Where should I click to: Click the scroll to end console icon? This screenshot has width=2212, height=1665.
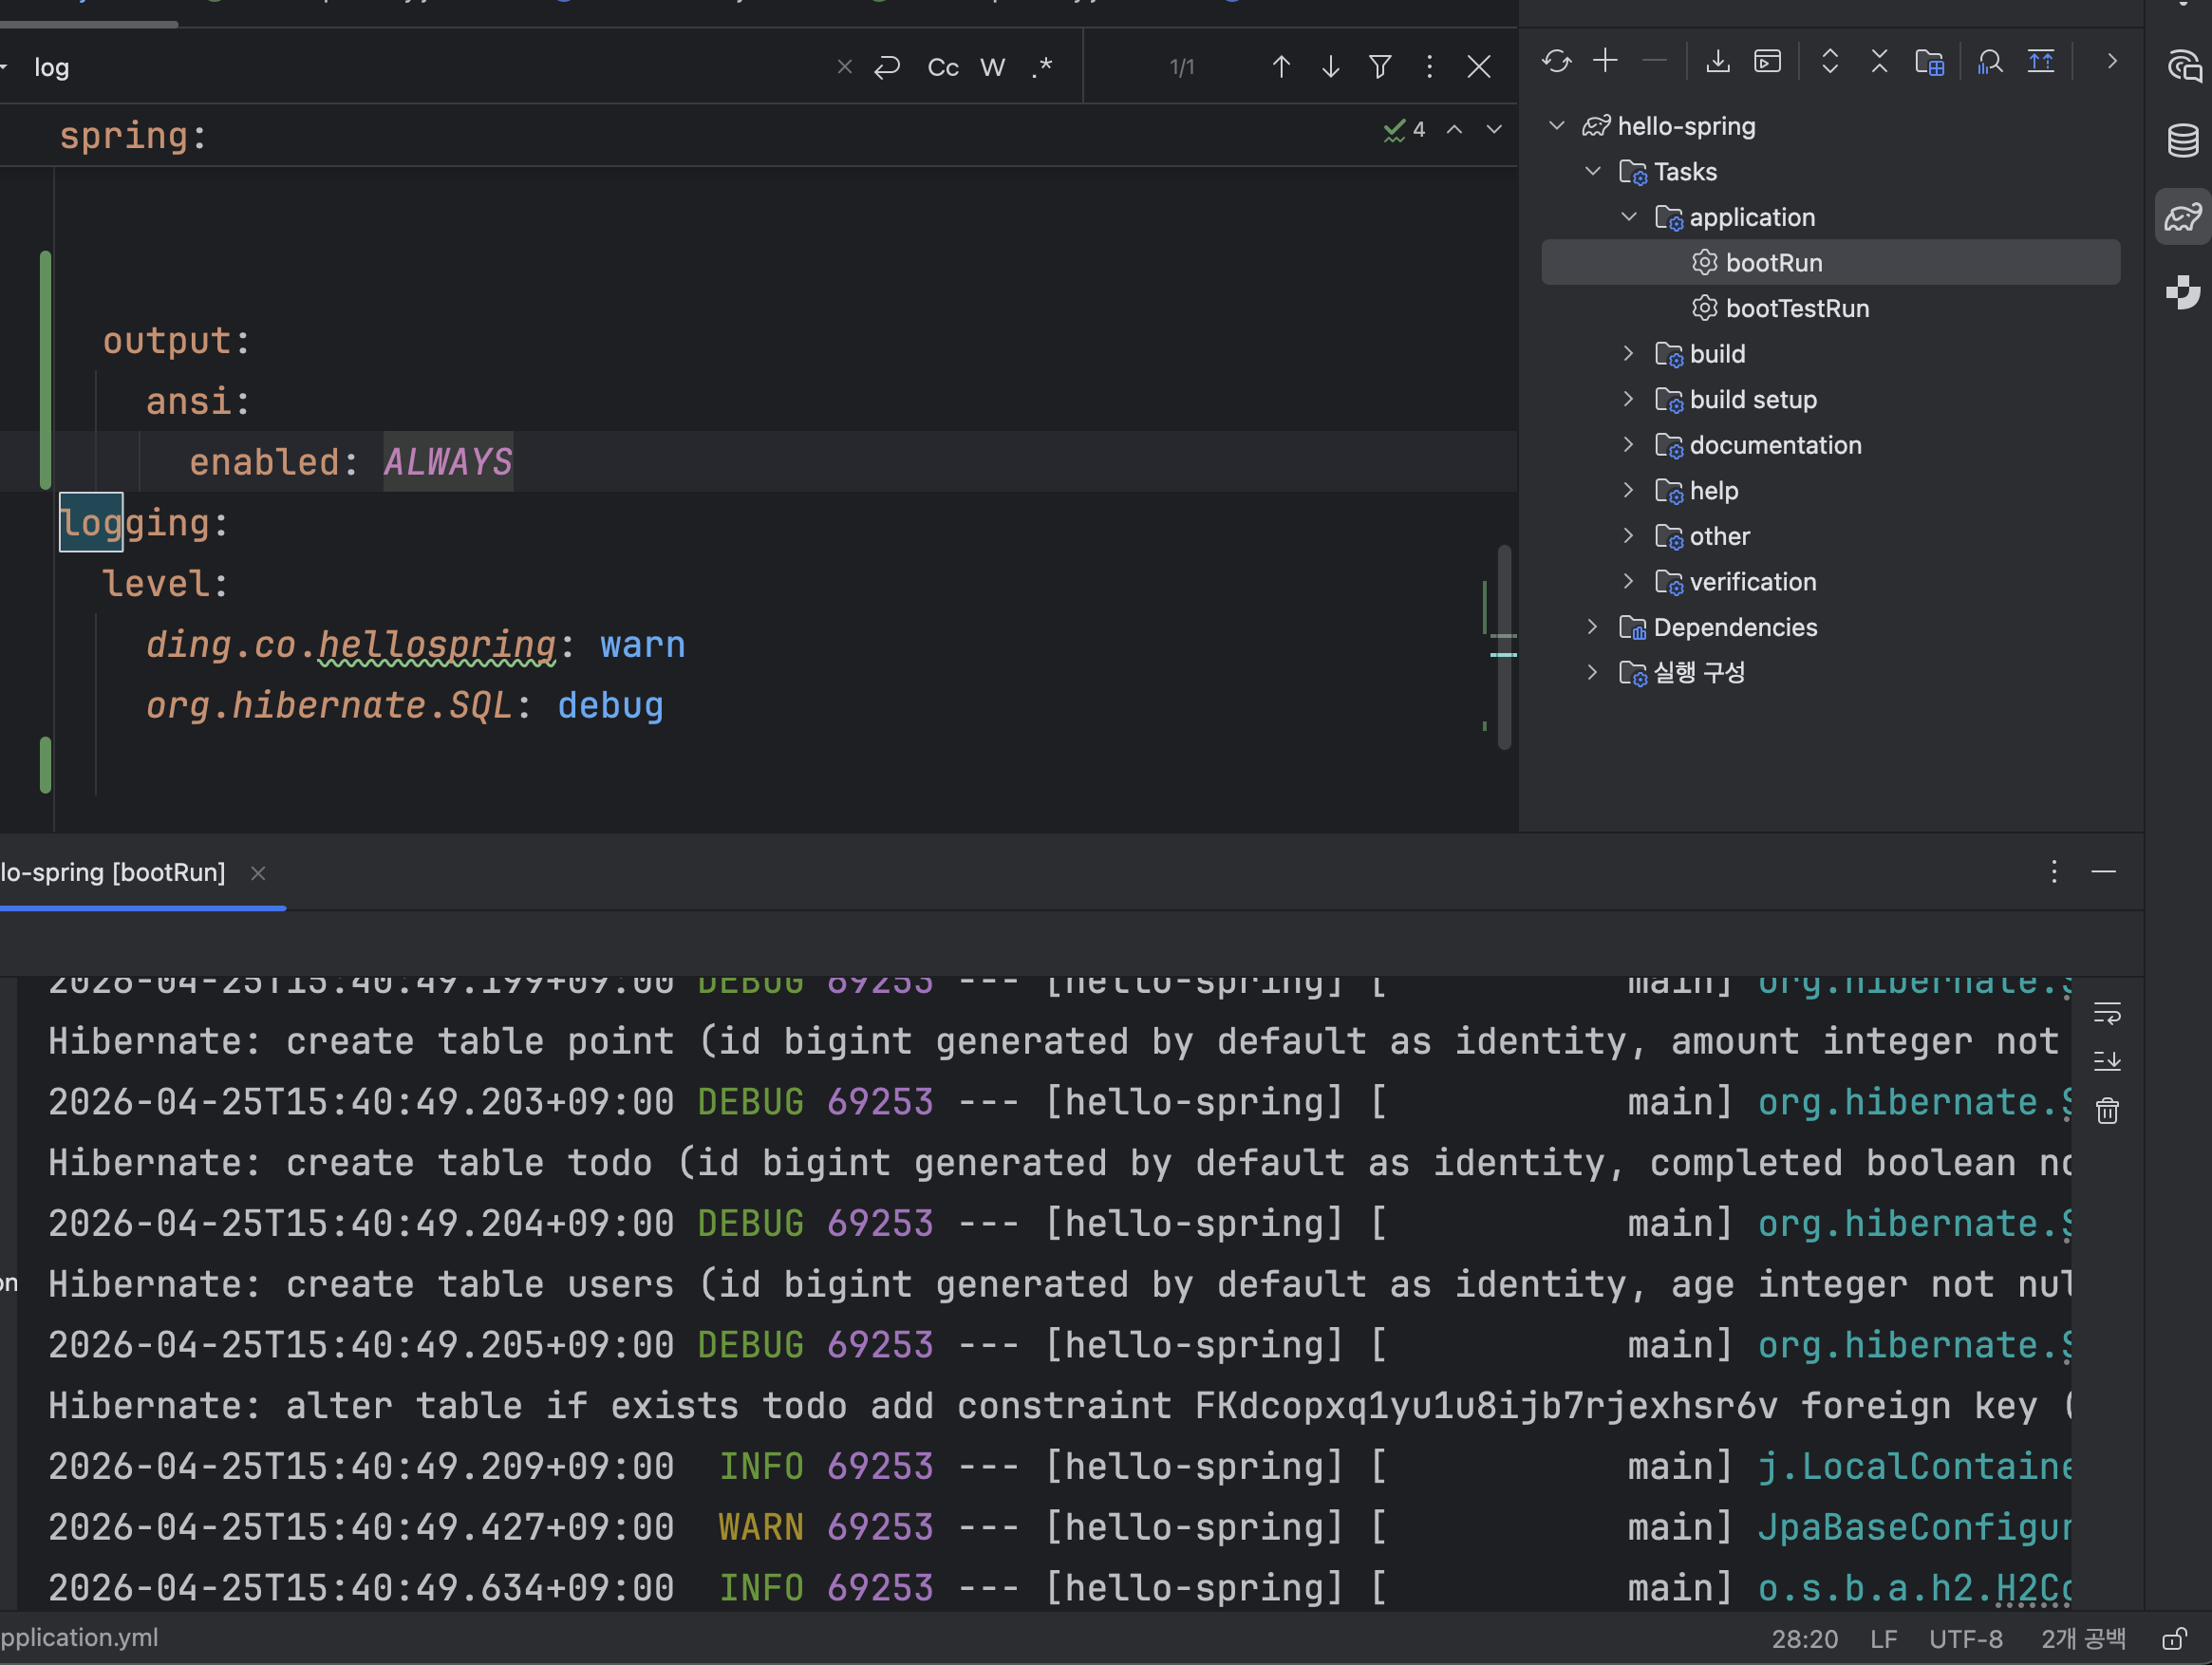point(2107,1060)
